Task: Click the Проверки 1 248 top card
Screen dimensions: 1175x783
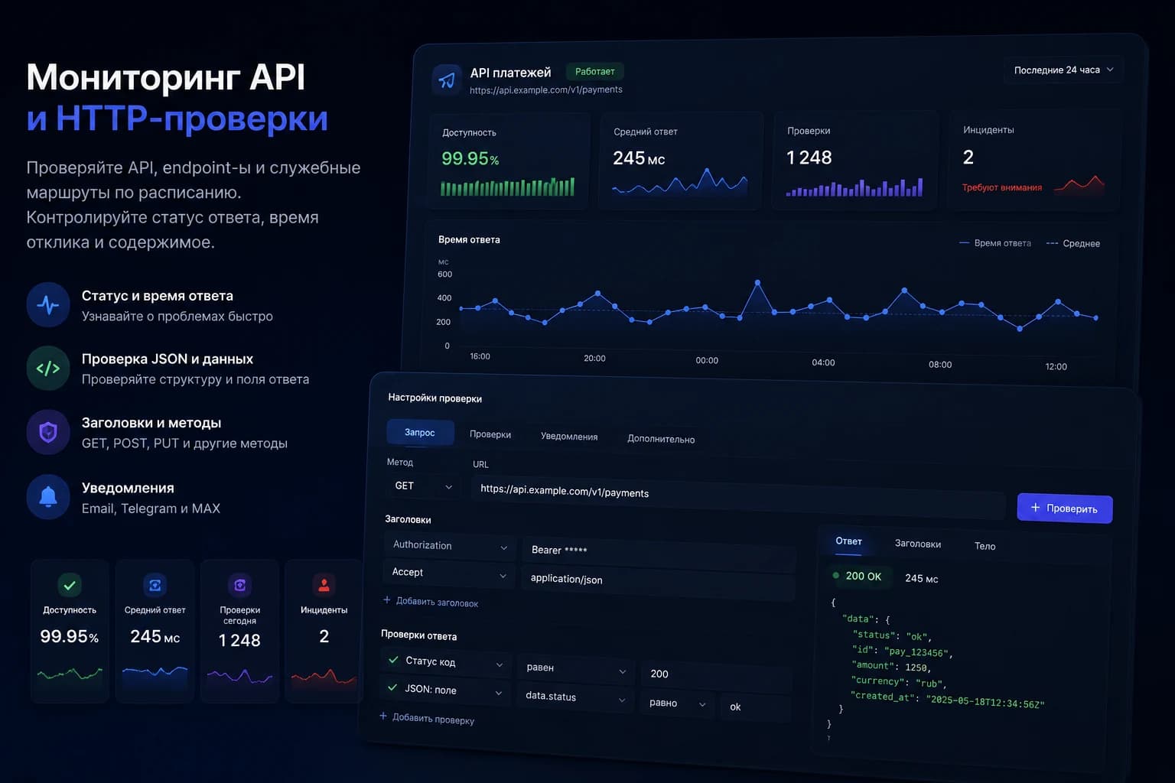Action: 855,159
